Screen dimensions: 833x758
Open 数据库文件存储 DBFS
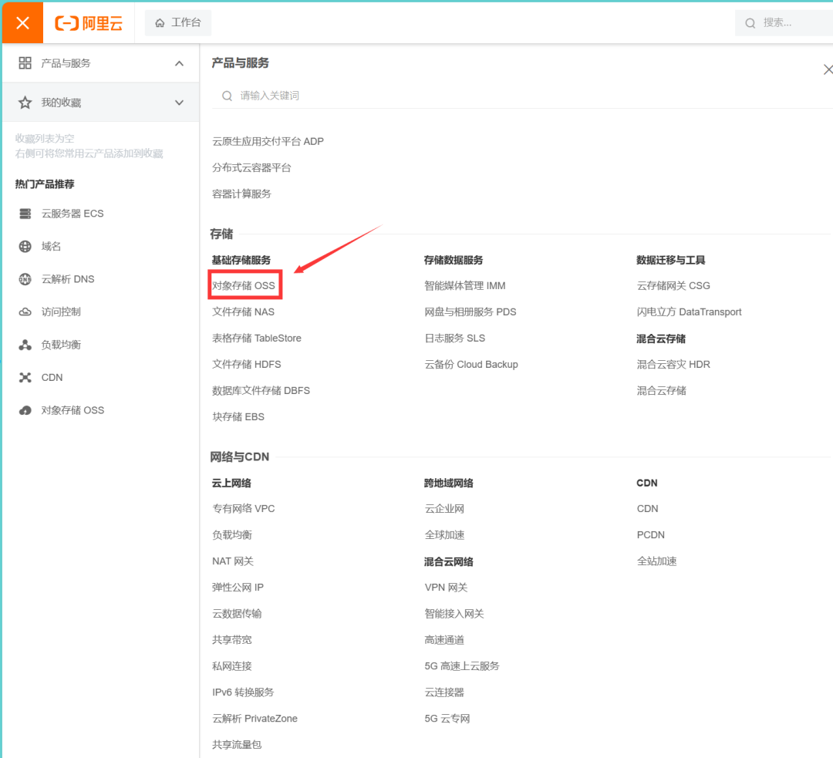pyautogui.click(x=261, y=391)
